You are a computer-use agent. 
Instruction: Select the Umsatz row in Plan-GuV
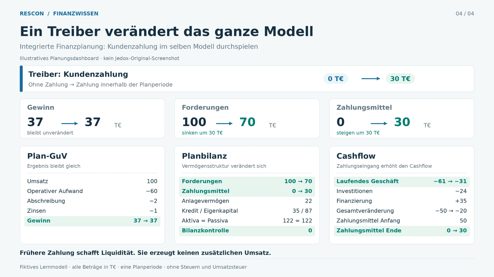pos(92,181)
